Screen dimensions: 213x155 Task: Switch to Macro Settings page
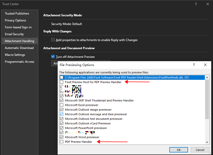(15, 55)
